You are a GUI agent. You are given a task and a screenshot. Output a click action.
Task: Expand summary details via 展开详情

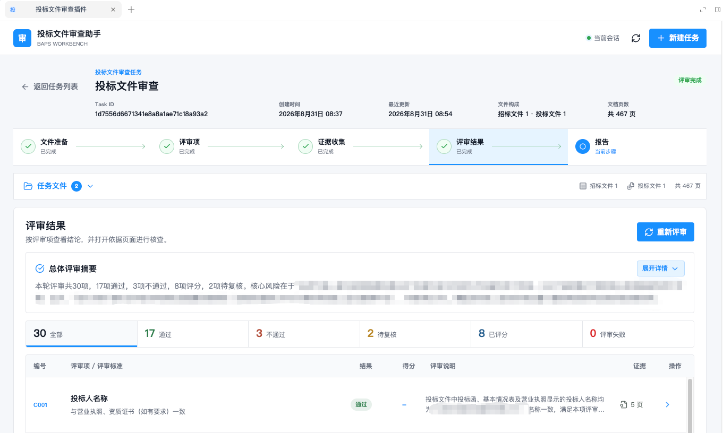661,269
